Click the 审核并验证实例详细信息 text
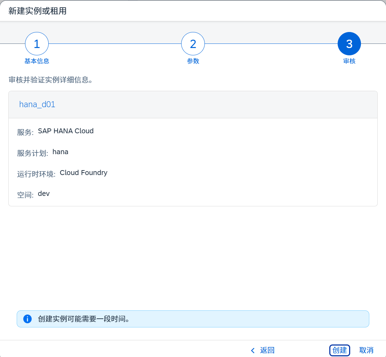The height and width of the screenshot is (357, 386). pos(51,80)
